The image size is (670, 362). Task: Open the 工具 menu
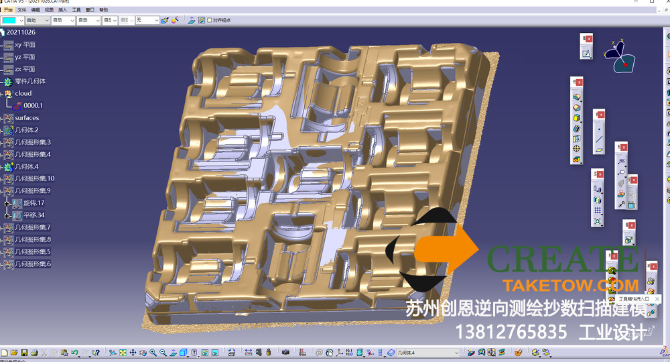[76, 11]
